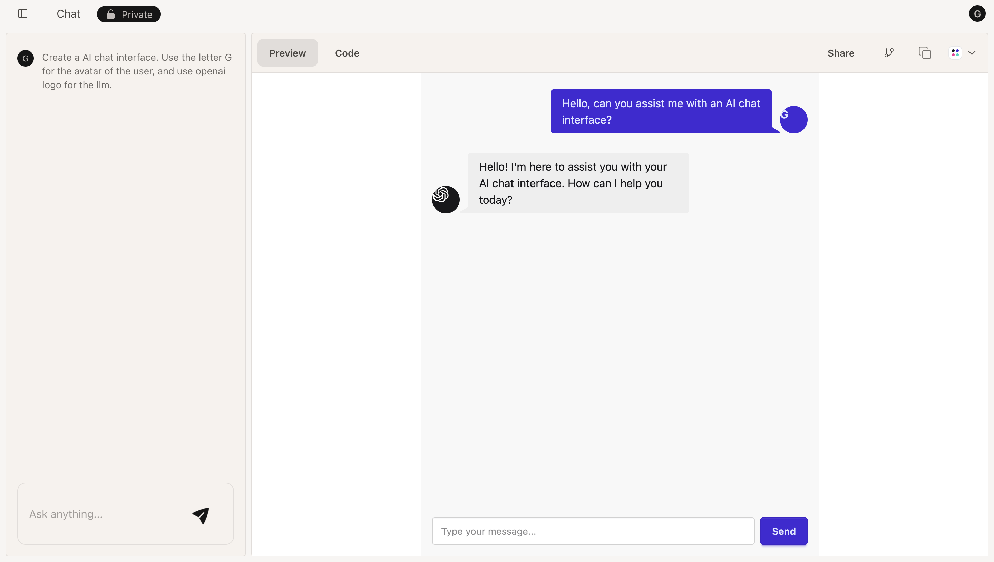Click the Private lock badge
The height and width of the screenshot is (562, 994).
[129, 14]
